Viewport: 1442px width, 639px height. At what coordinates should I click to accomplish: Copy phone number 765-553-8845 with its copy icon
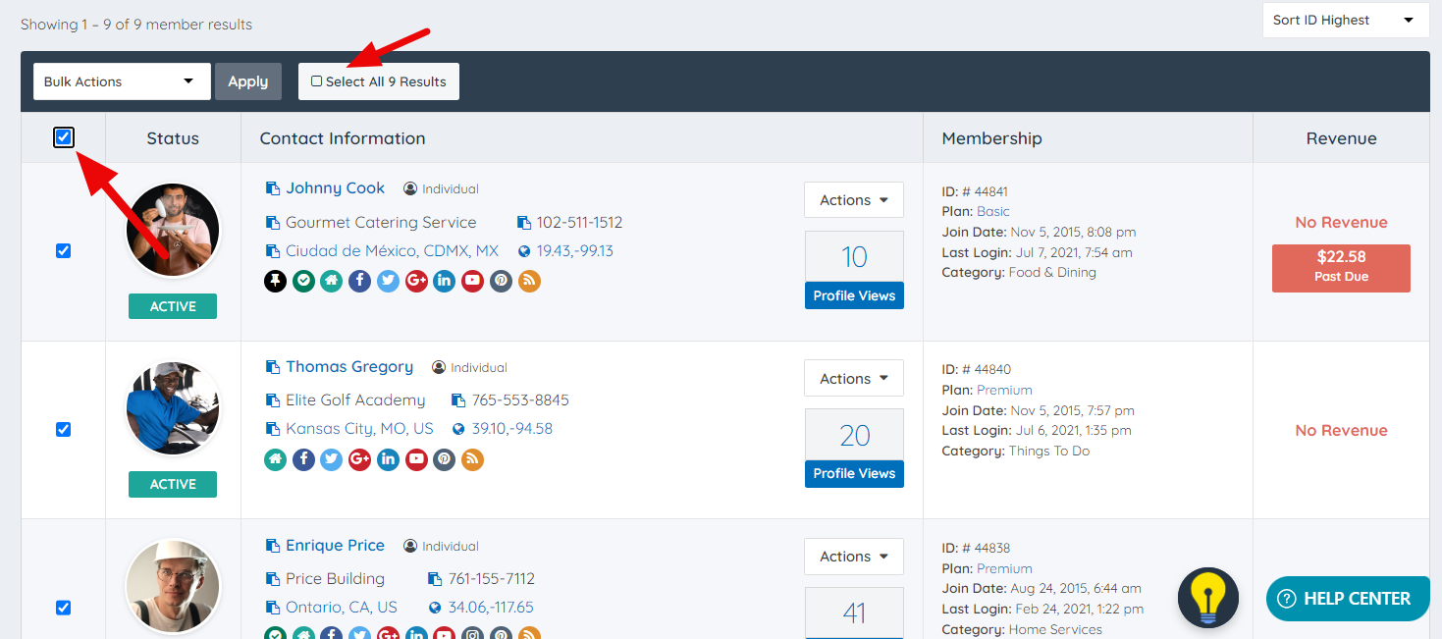tap(458, 400)
